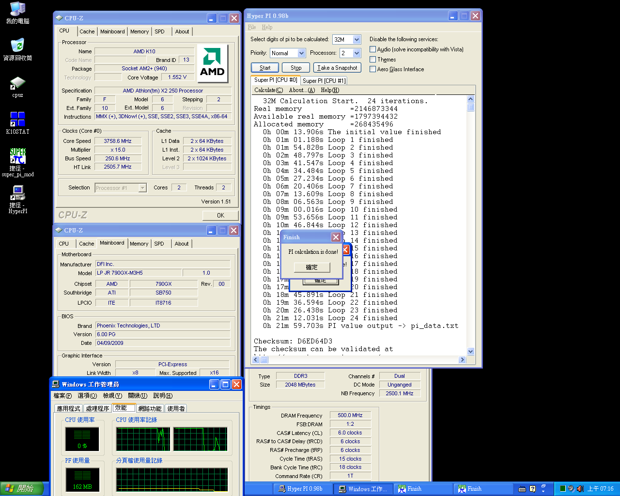The image size is (620, 496).
Task: Click the Super PI log scroll-down arrow
Action: (471, 351)
